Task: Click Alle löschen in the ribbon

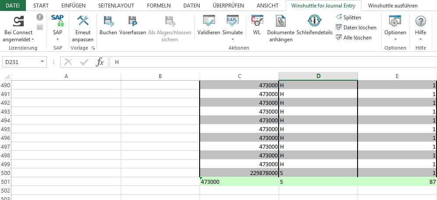Action: coord(353,38)
